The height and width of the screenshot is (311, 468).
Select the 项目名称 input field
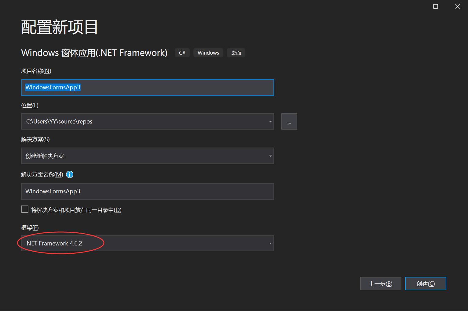coord(147,88)
